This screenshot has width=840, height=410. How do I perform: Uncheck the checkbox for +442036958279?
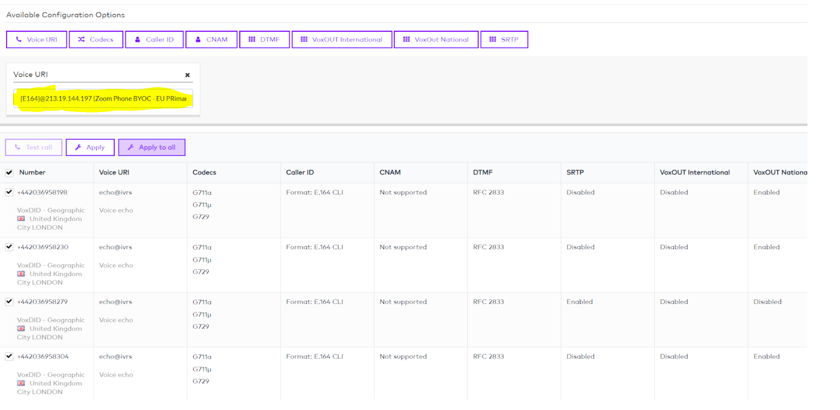(9, 302)
